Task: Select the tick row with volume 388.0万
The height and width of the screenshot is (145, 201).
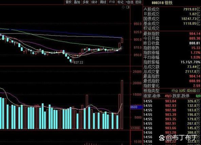Action: click(x=172, y=133)
